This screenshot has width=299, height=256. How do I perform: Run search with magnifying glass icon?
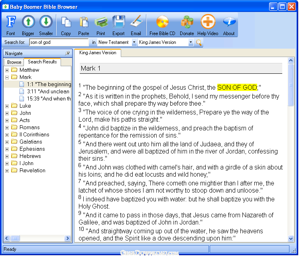pos(199,42)
